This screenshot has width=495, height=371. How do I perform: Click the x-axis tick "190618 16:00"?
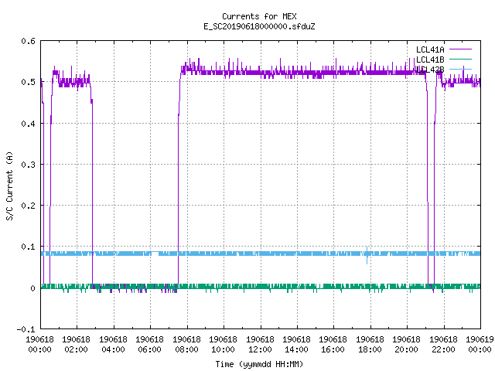tap(333, 344)
